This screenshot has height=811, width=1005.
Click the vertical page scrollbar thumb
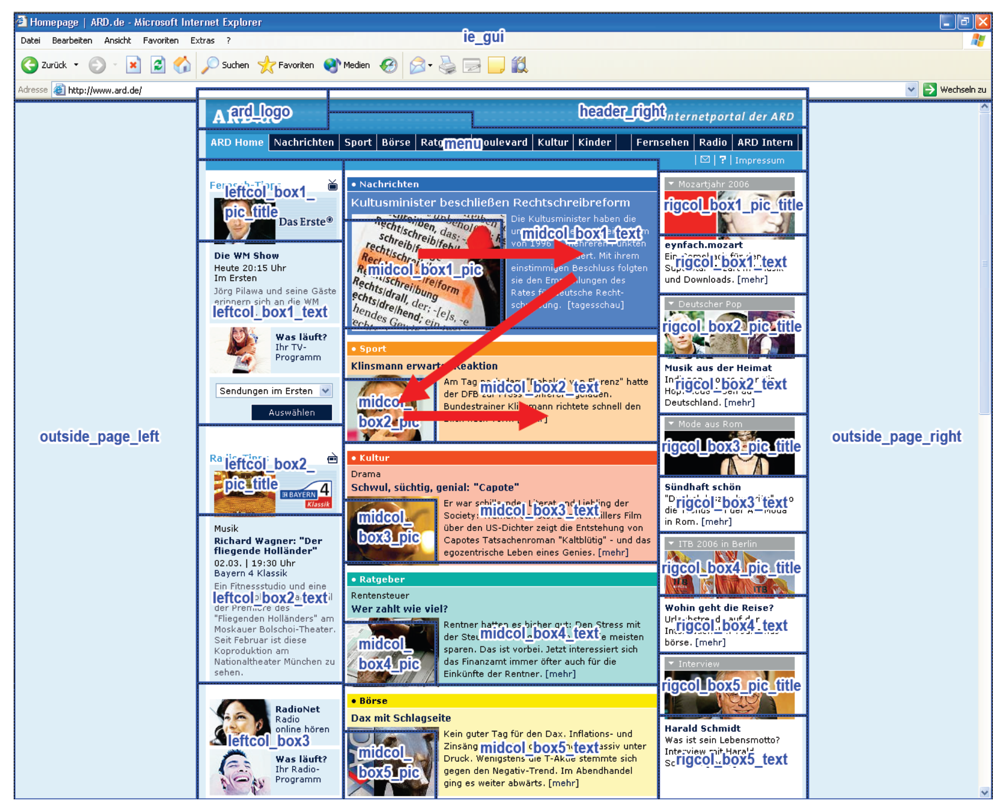point(984,264)
